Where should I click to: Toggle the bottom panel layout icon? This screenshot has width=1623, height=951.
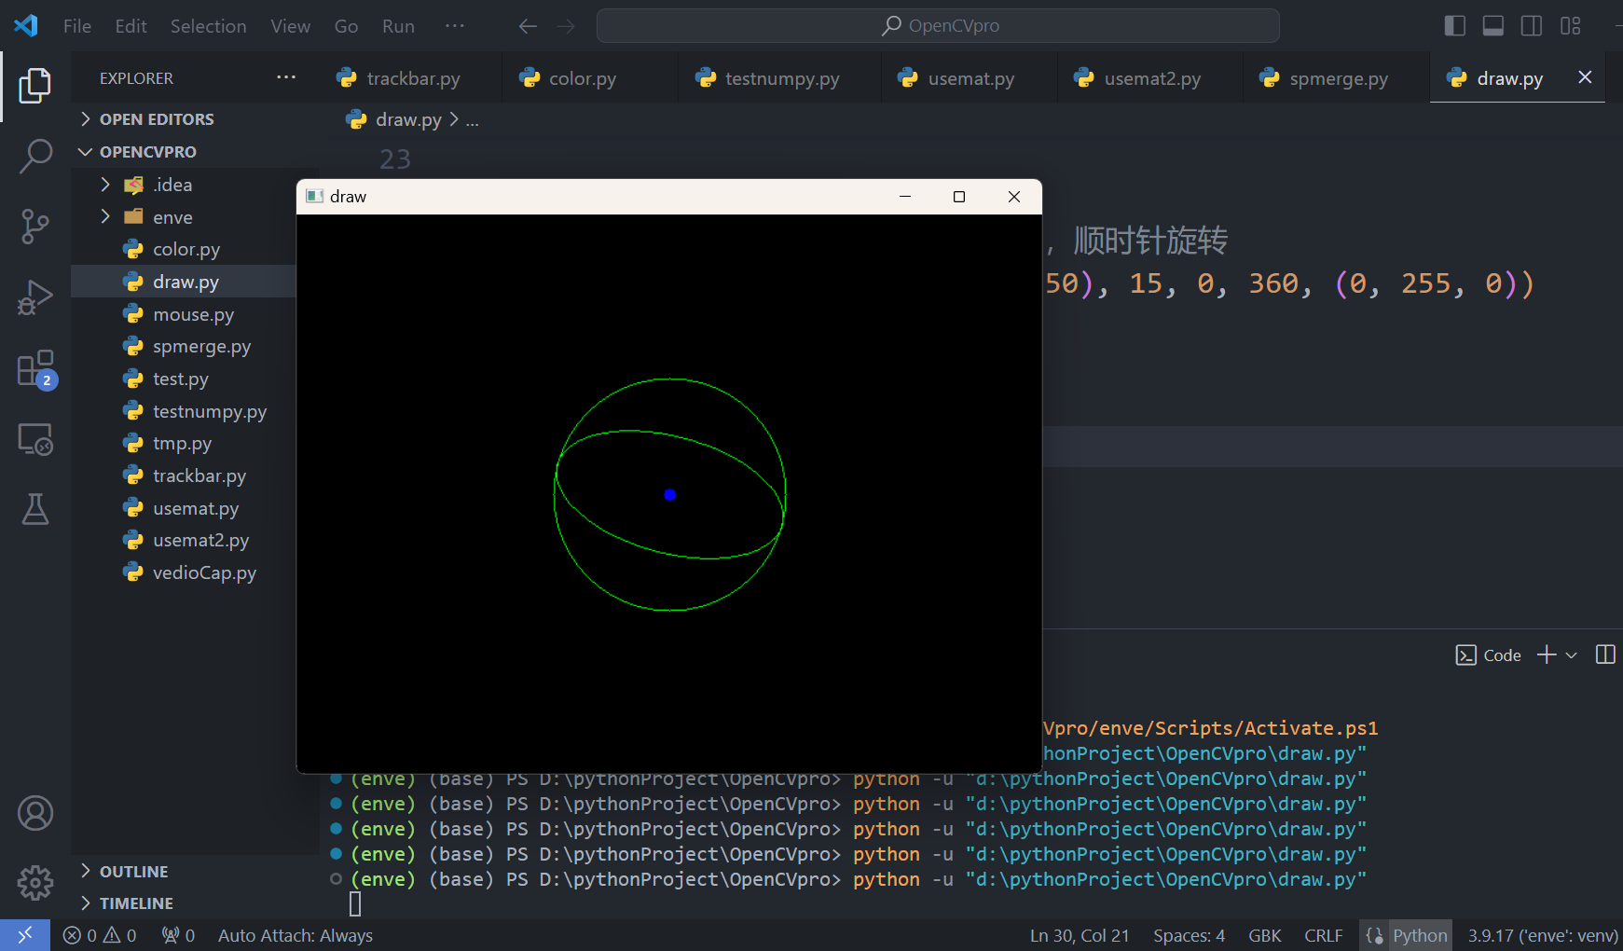pyautogui.click(x=1492, y=26)
